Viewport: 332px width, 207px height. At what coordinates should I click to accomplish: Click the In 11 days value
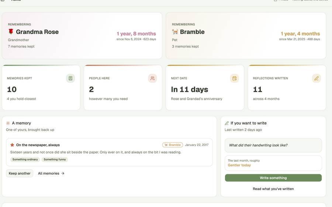(190, 90)
